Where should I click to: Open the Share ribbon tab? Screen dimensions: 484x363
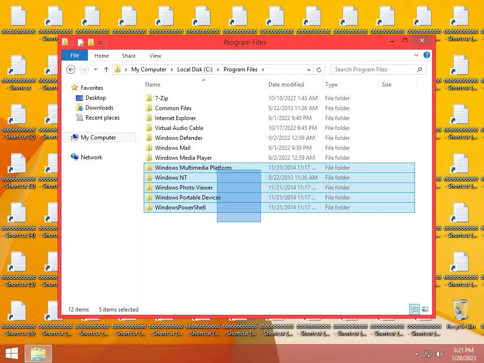pyautogui.click(x=129, y=56)
